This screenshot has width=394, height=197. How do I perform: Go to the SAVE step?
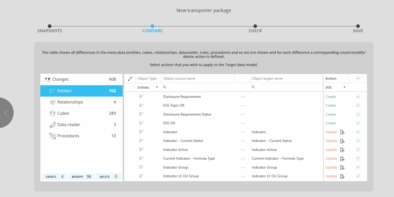(358, 31)
